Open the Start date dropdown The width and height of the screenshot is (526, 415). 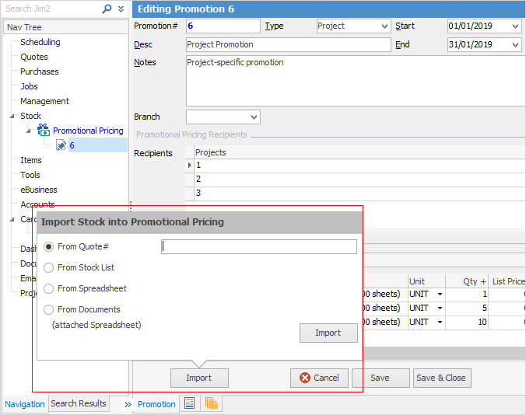pyautogui.click(x=515, y=26)
